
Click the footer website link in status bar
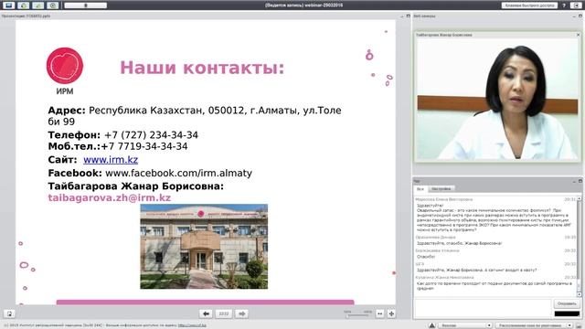(x=192, y=325)
